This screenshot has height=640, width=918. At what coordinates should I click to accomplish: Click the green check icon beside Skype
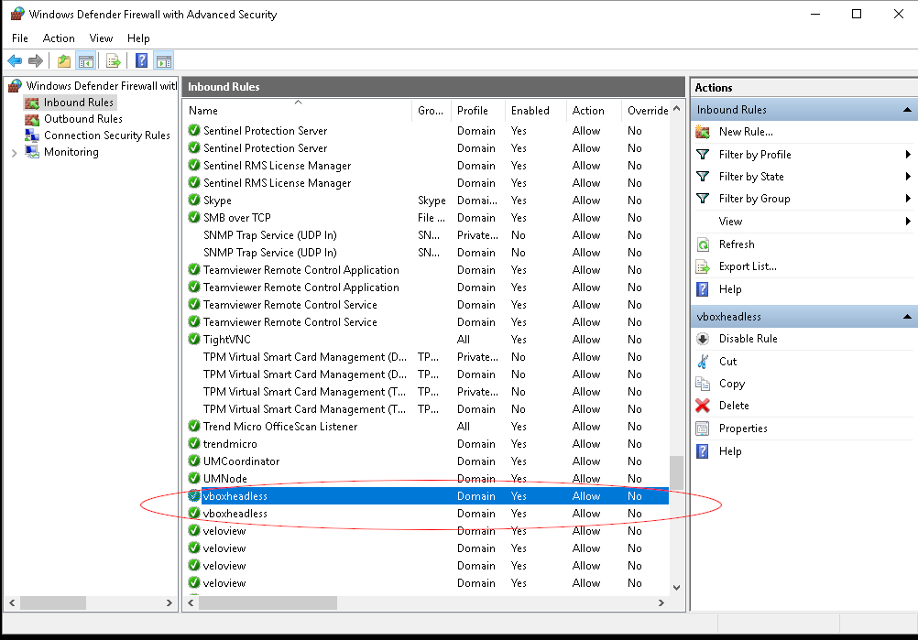point(194,201)
